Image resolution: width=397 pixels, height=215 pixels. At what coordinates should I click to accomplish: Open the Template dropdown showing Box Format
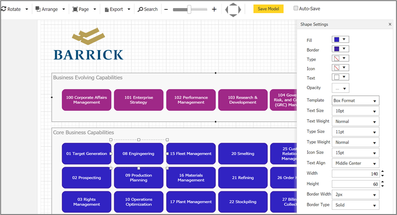click(355, 100)
